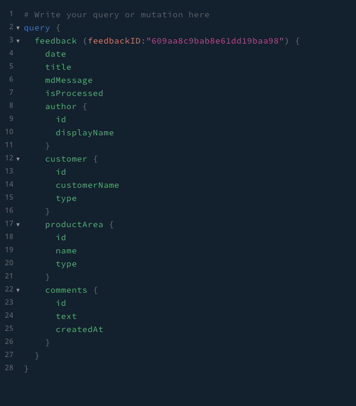Click the displayName field
This screenshot has height=406, width=356.
point(85,133)
